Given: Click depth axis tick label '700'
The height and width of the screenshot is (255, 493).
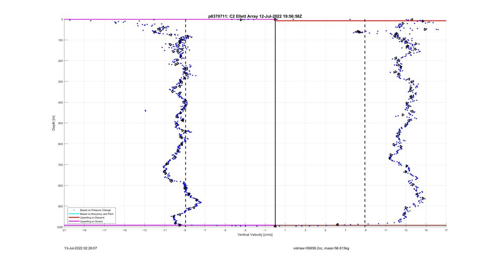Looking at the screenshot, I should coord(60,164).
